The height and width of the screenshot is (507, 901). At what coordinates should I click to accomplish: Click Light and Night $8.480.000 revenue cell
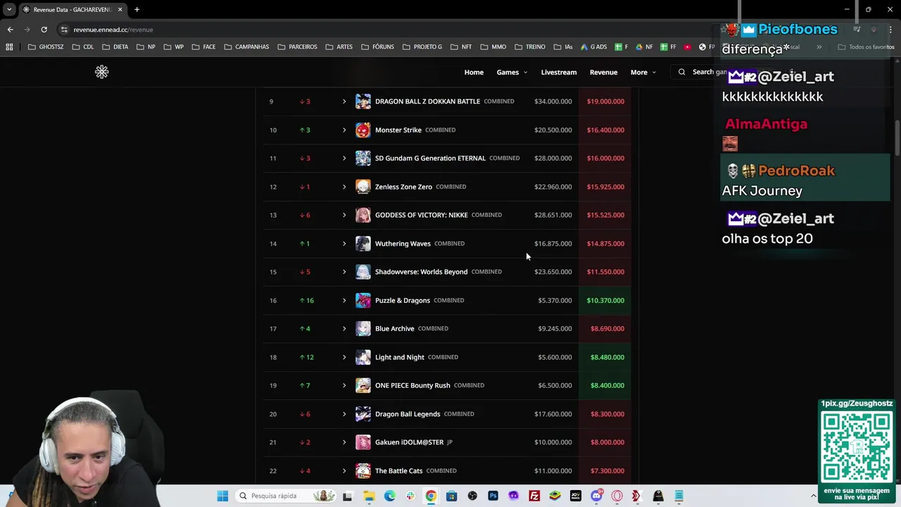[x=607, y=357]
